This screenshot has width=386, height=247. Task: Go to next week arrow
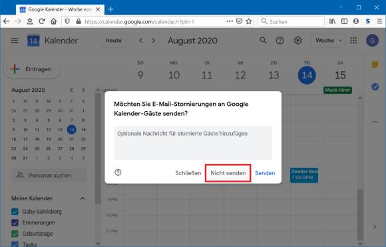(x=153, y=41)
